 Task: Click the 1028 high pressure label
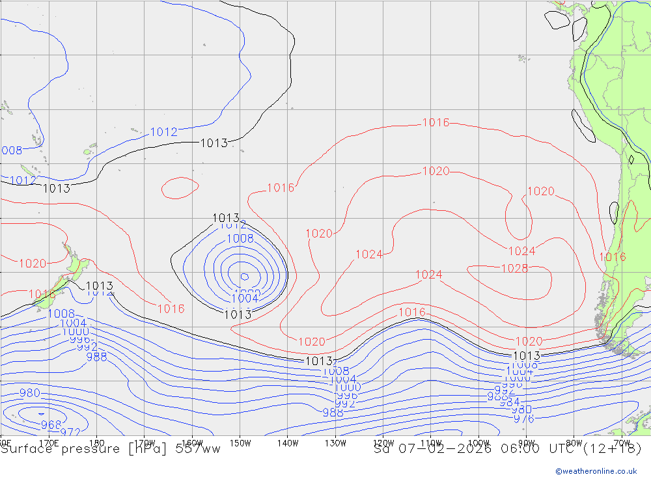pos(514,269)
